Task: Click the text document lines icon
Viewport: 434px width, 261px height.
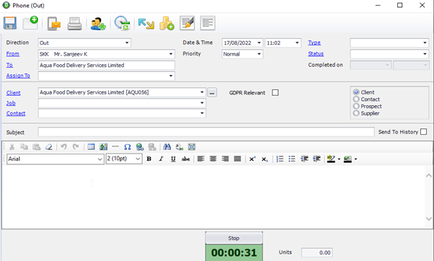Action: [208, 23]
